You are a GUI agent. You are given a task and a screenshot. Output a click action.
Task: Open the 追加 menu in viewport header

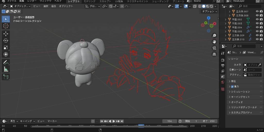(x=53, y=6)
